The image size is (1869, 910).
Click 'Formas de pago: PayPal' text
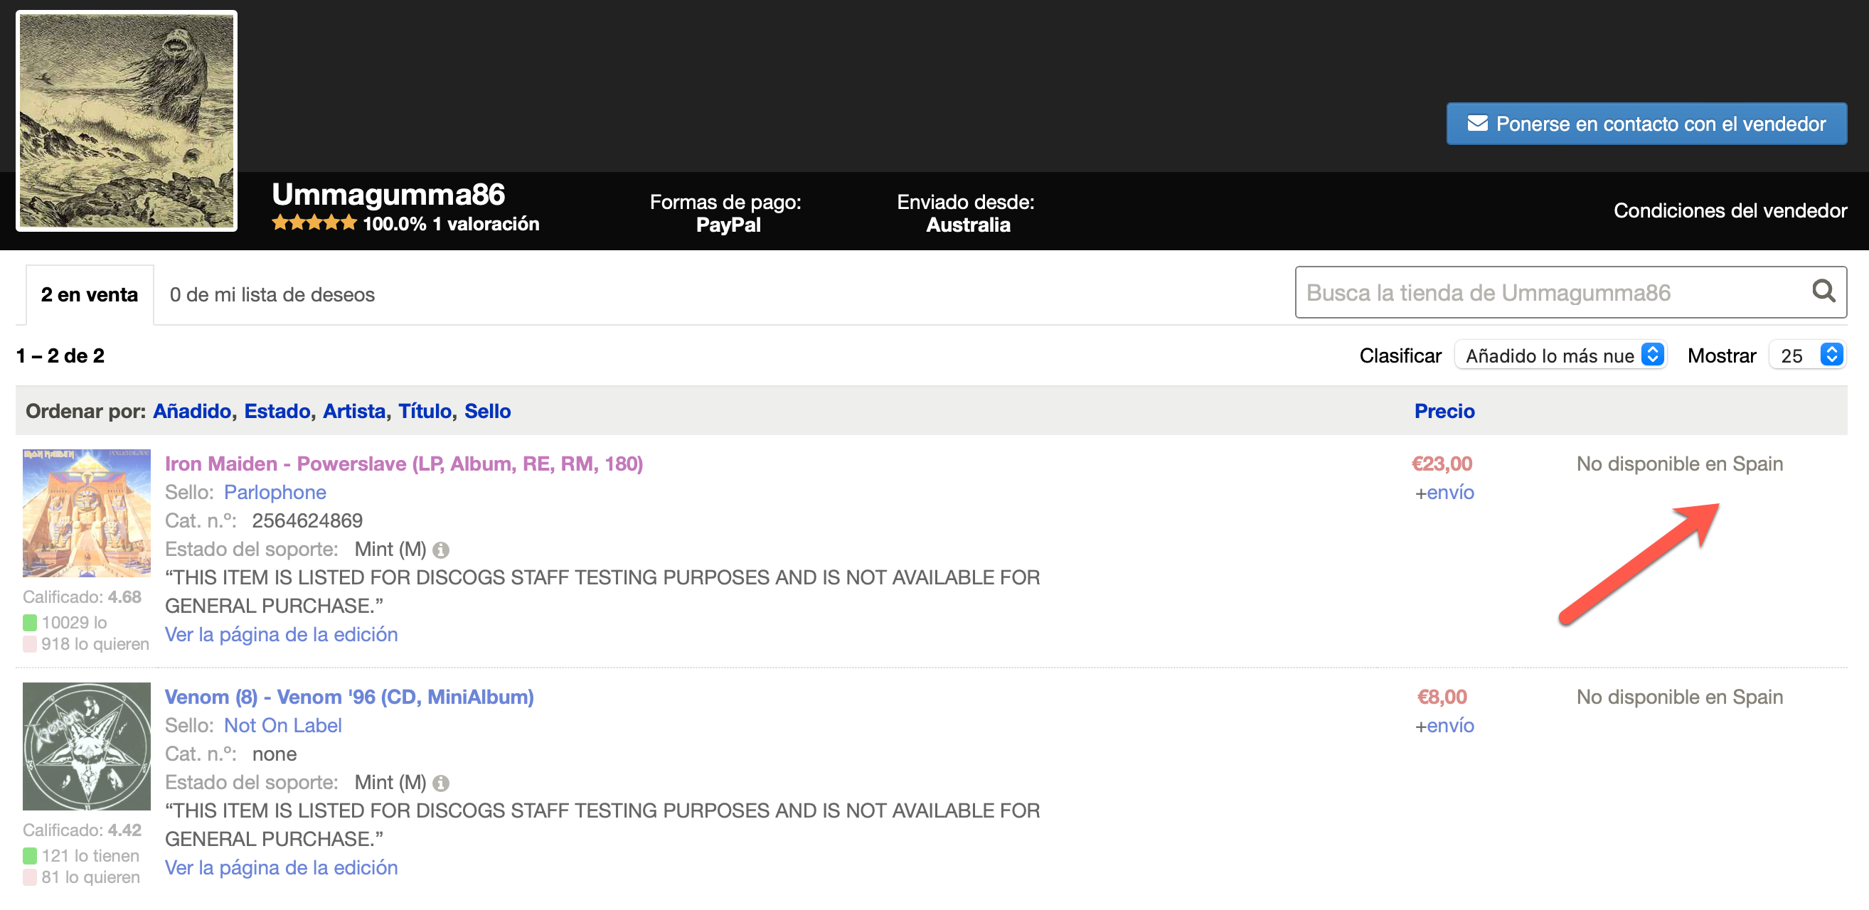point(725,213)
